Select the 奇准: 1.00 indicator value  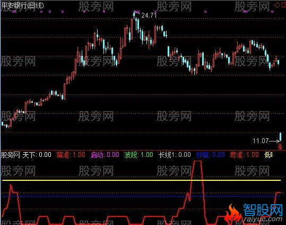(x=245, y=155)
